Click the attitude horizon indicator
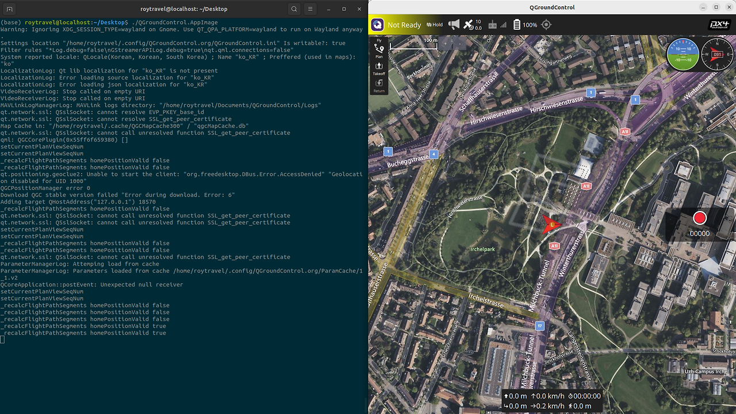Screen dimensions: 736x414 click(x=683, y=55)
